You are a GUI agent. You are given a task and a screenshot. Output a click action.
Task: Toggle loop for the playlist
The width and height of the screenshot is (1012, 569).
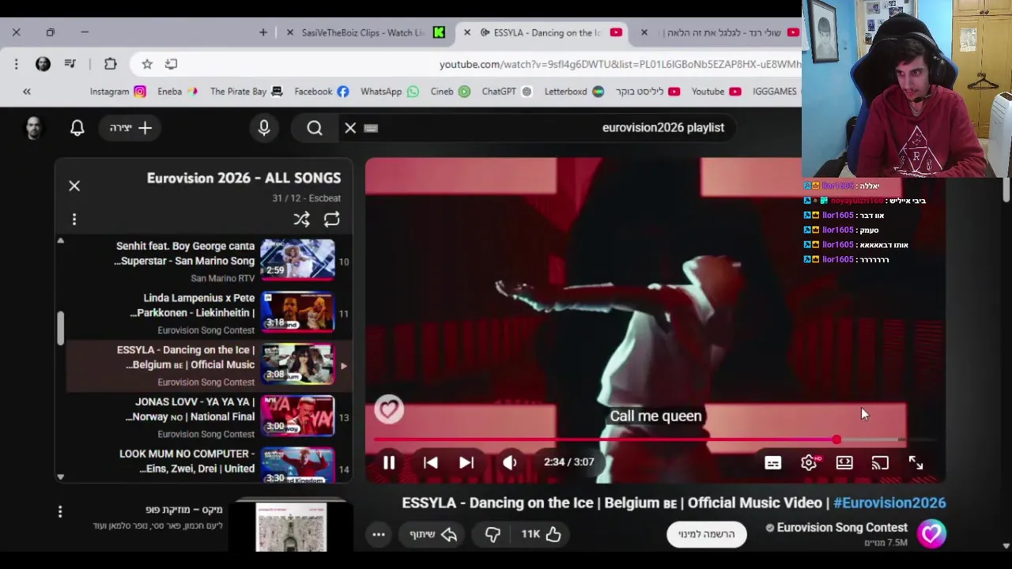pos(332,219)
